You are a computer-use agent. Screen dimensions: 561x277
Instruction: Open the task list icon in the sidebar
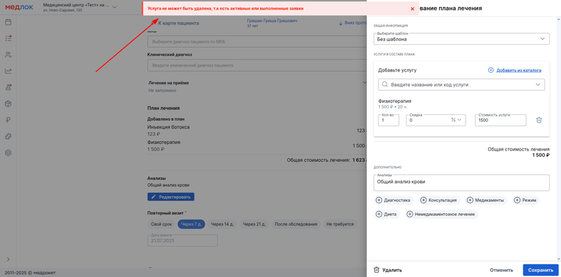[x=8, y=39]
